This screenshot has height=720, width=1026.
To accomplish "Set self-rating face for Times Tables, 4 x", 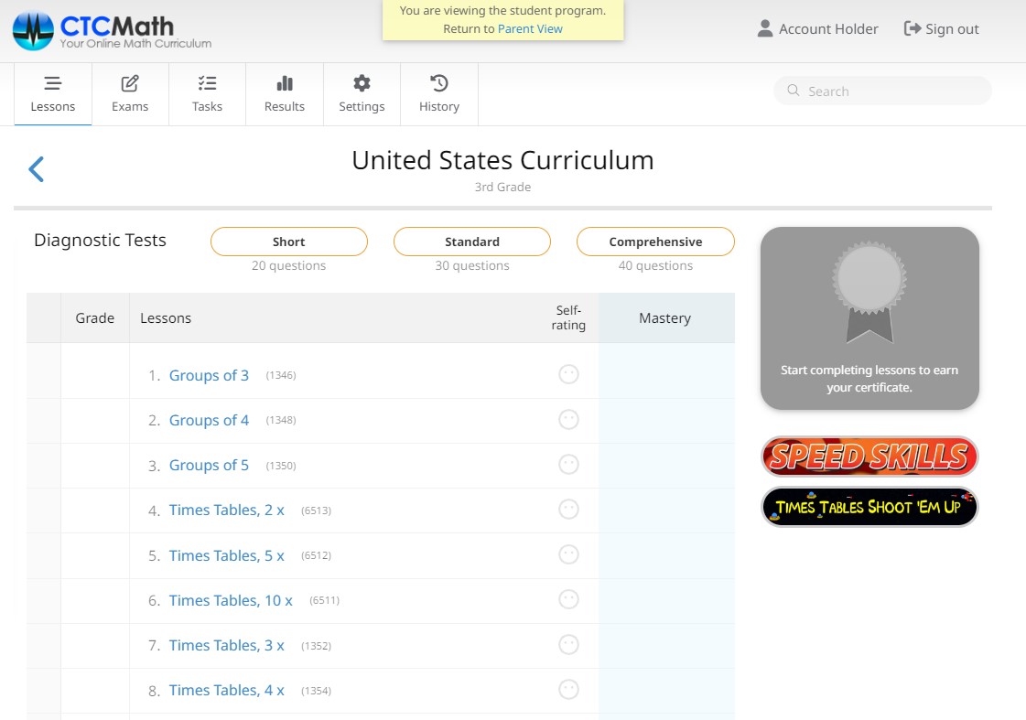I will coord(568,690).
